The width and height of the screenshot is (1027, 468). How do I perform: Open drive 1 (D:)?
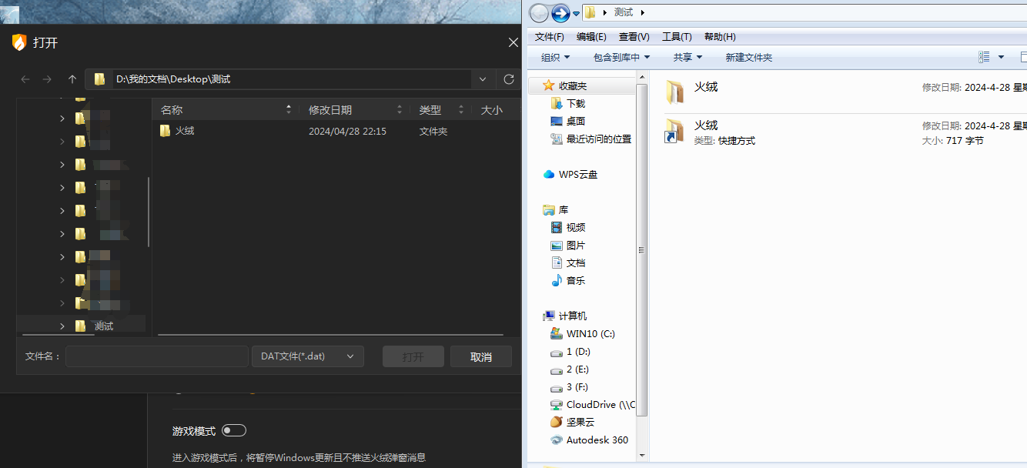(x=578, y=352)
